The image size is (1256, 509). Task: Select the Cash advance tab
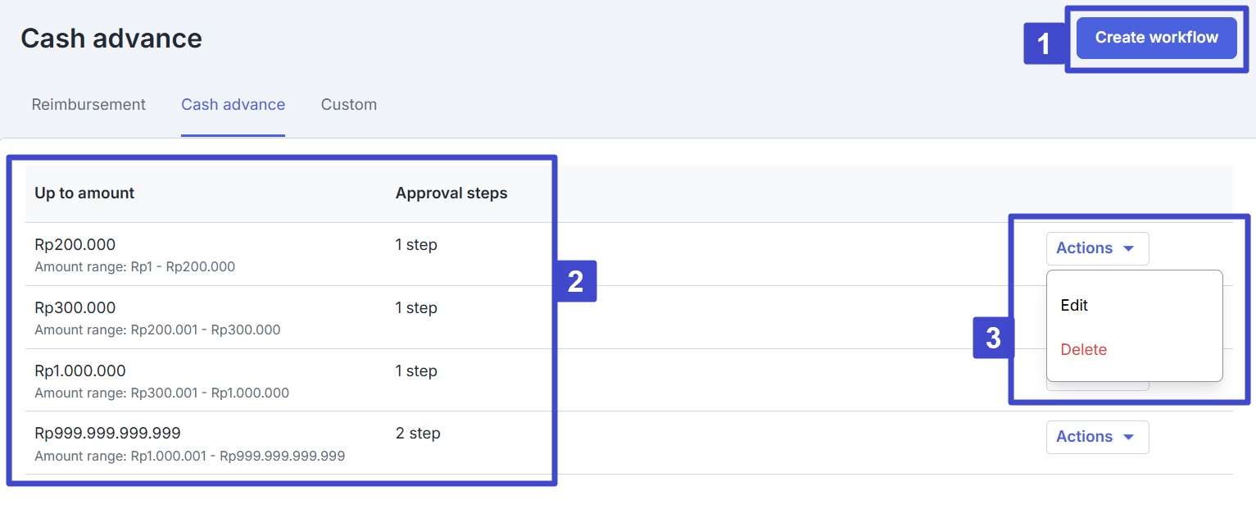click(x=233, y=105)
